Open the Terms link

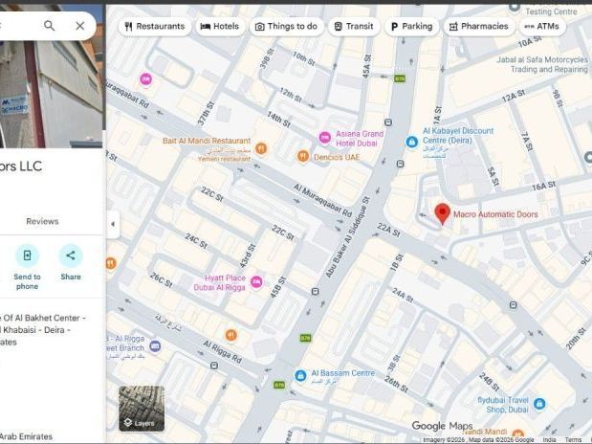(573, 440)
